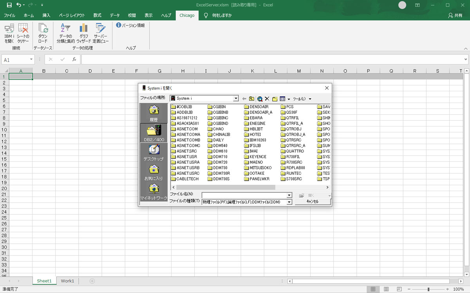Open the ツール(L) dropdown menu

coord(302,99)
